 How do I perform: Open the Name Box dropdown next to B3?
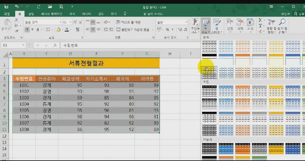[23, 45]
